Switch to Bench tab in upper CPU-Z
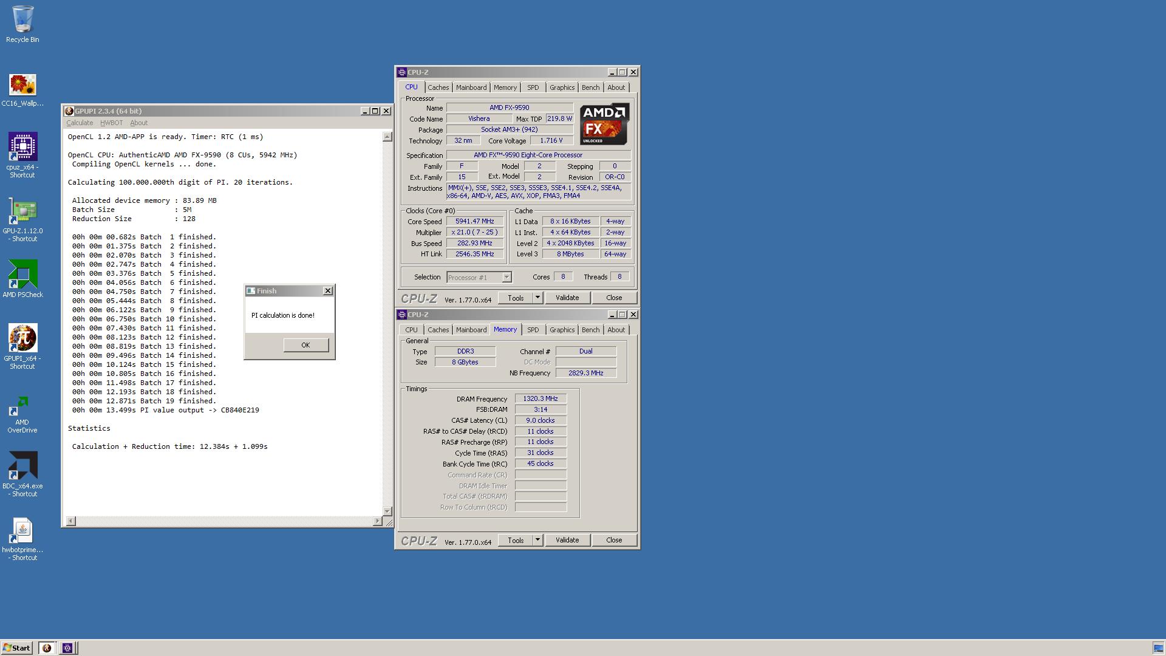Screen dimensions: 1166x656 (590, 87)
